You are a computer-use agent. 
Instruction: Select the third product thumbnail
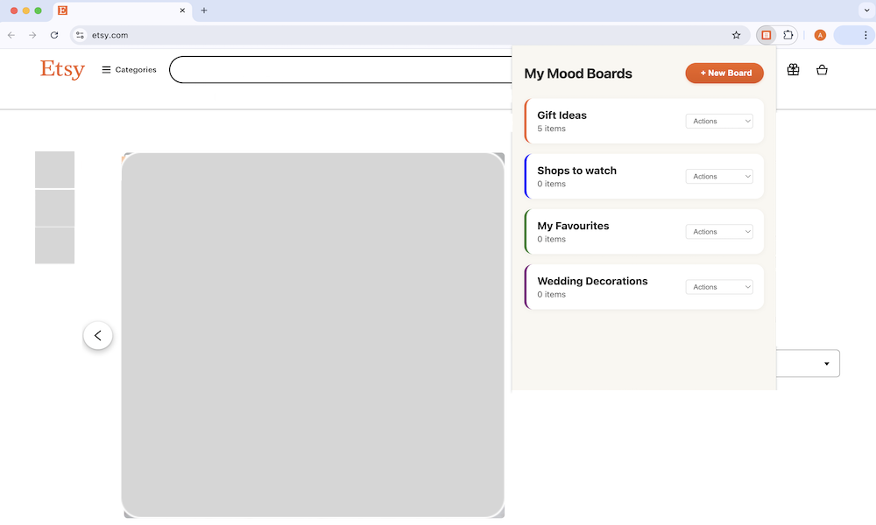point(54,246)
